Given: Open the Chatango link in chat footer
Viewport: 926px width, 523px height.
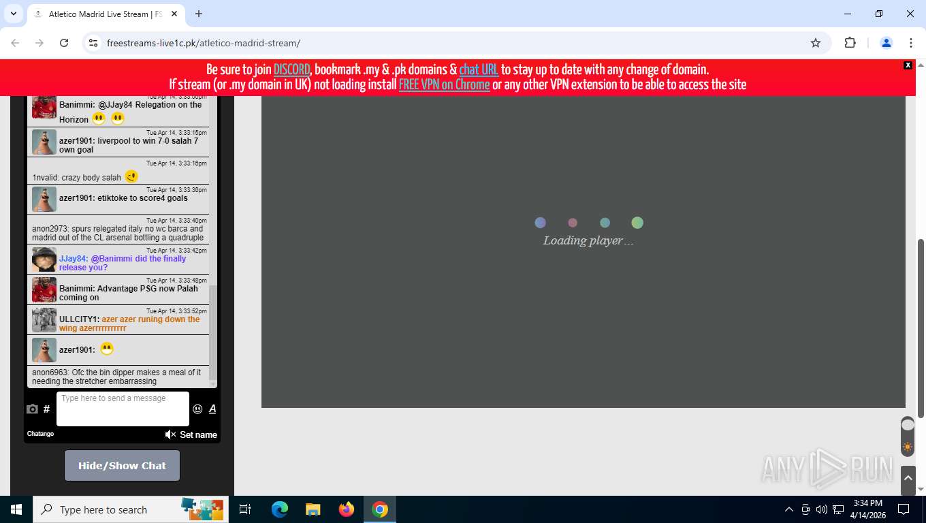Looking at the screenshot, I should 40,434.
